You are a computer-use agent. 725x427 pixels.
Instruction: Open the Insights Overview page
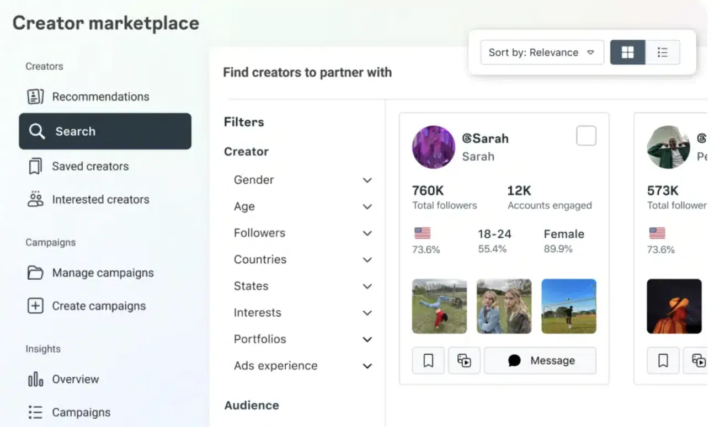pos(76,379)
